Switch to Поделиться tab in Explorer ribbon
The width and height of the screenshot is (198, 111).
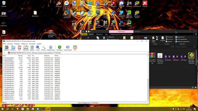tap(99, 34)
